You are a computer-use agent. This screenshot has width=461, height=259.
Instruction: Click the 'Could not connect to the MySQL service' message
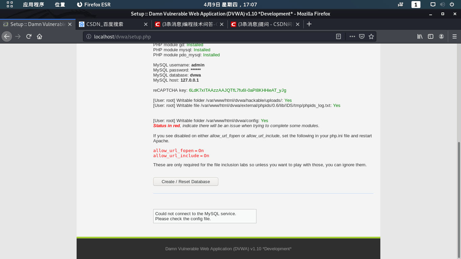tap(196, 213)
